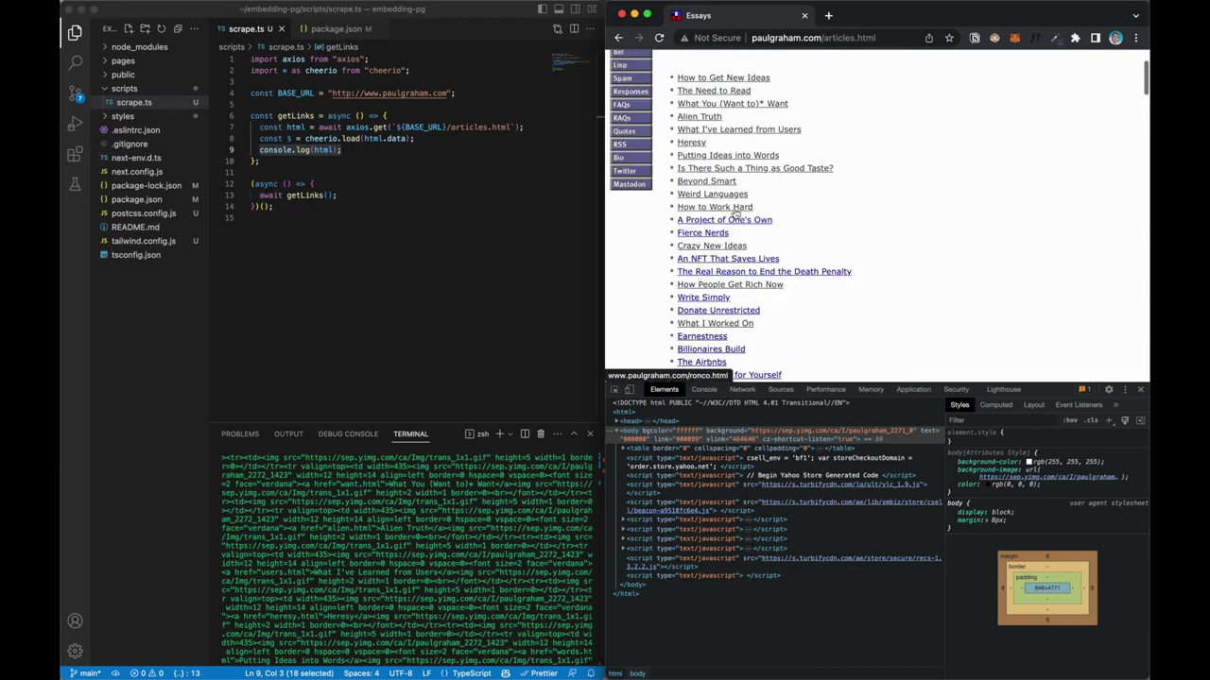Click the Prettier status bar item
1210x680 pixels.
(x=539, y=673)
